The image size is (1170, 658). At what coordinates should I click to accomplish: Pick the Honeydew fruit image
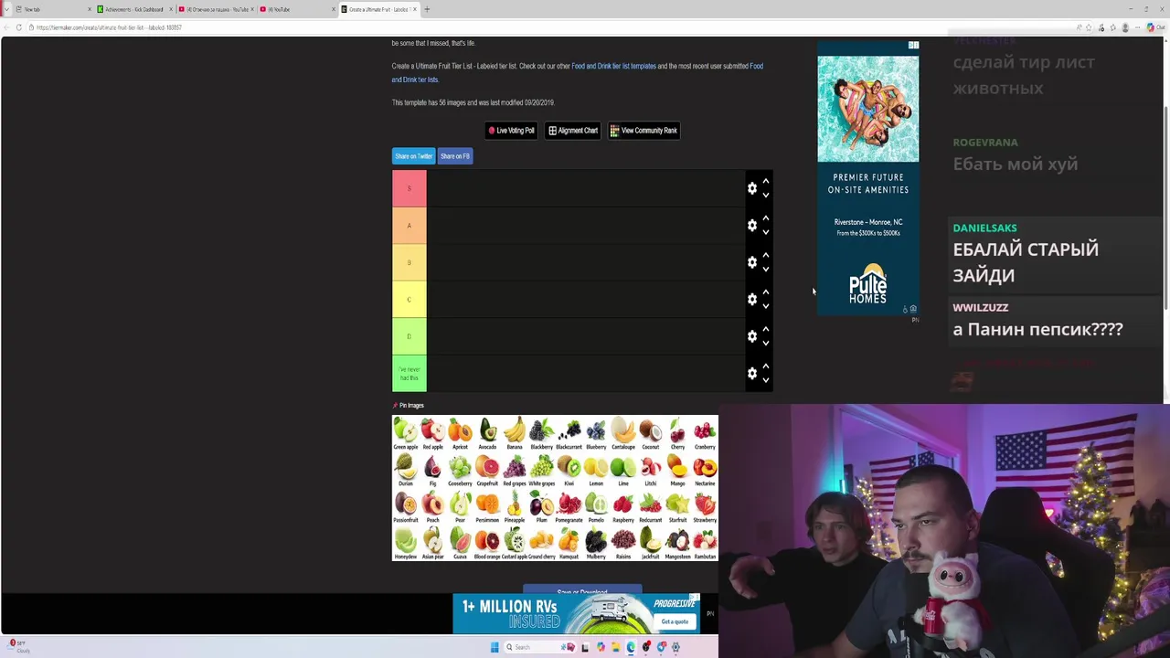point(406,544)
